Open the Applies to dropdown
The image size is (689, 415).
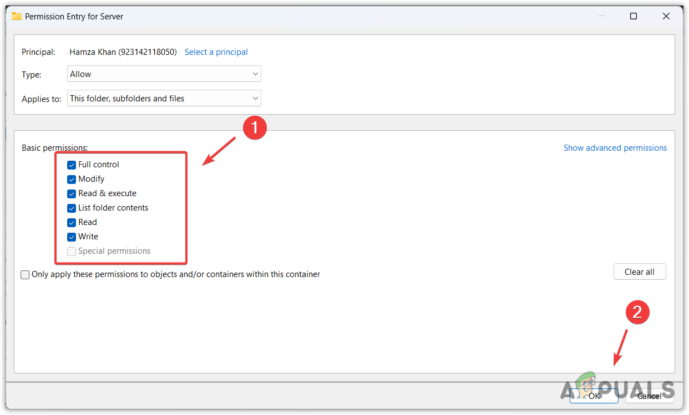164,98
